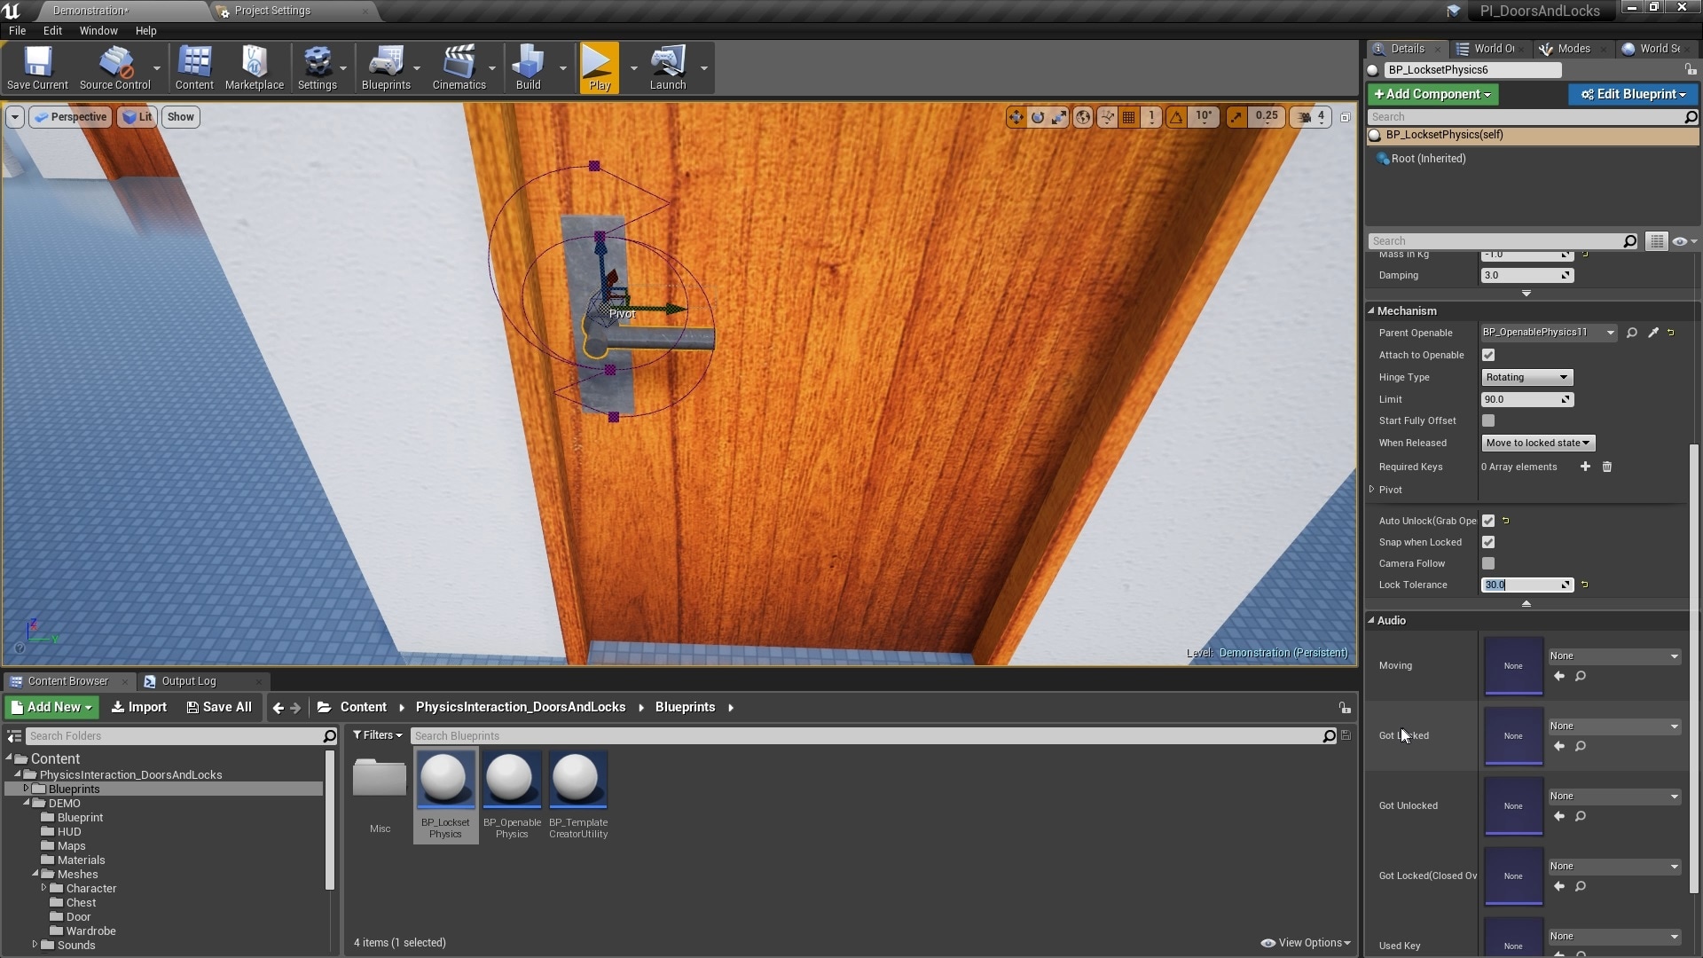Add element to Required Keys array
This screenshot has height=958, width=1703.
click(x=1585, y=467)
